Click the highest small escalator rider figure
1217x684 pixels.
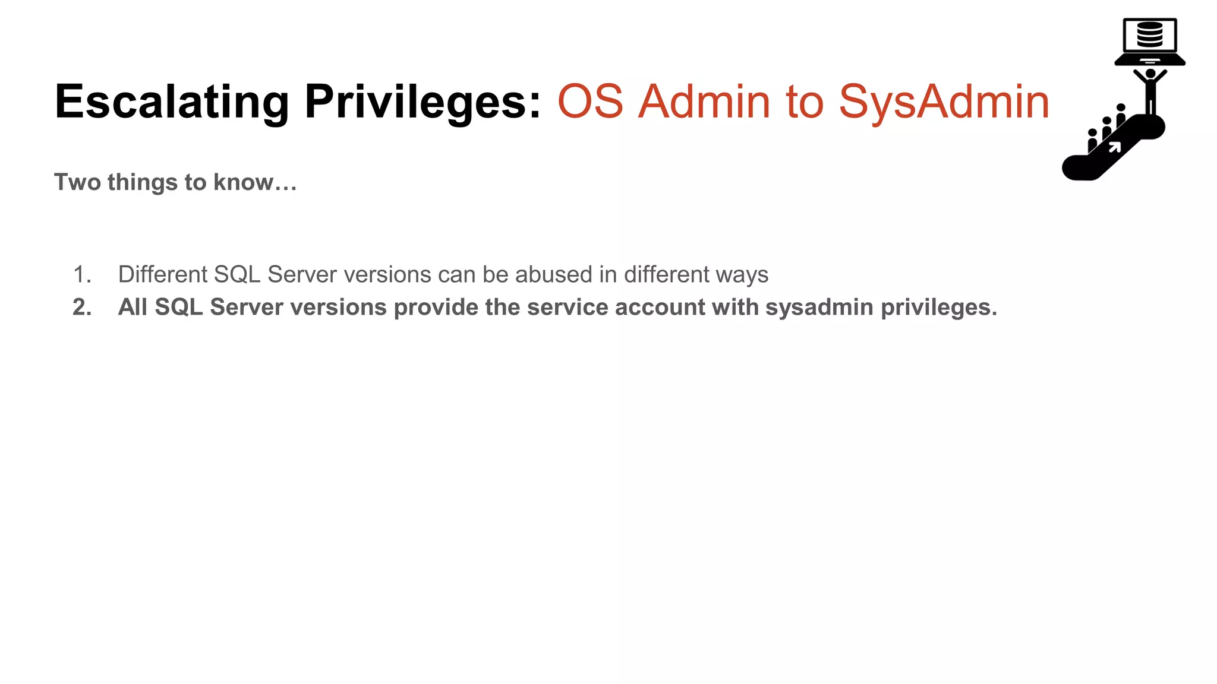1121,115
